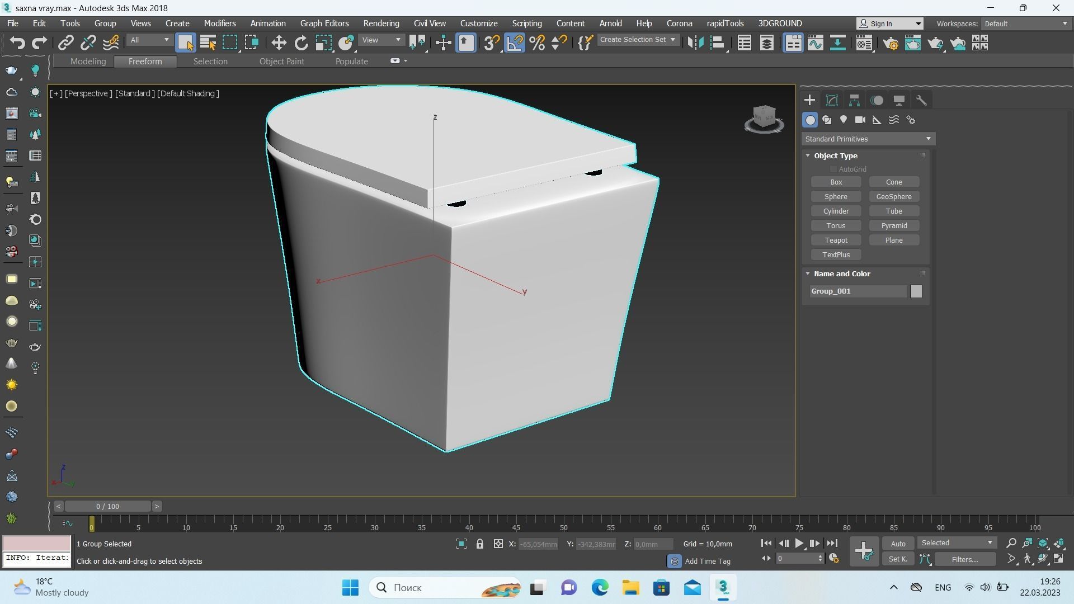Switch to Display command panel
Screen dimensions: 1074x604
(899, 101)
